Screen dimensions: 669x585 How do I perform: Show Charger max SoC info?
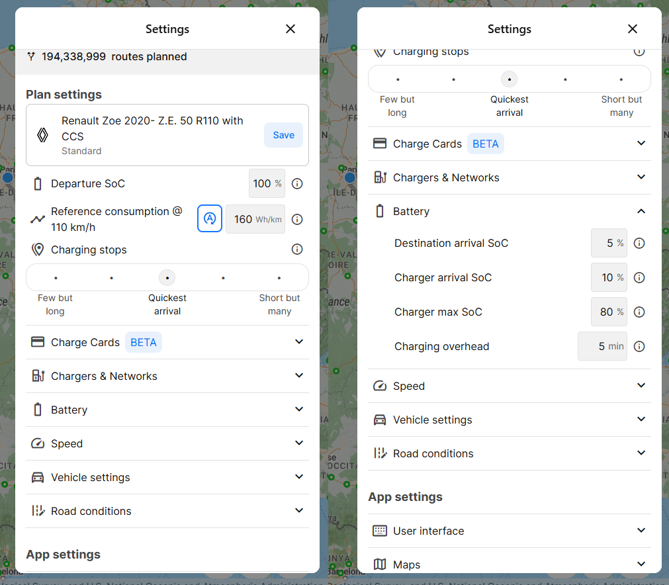coord(639,312)
